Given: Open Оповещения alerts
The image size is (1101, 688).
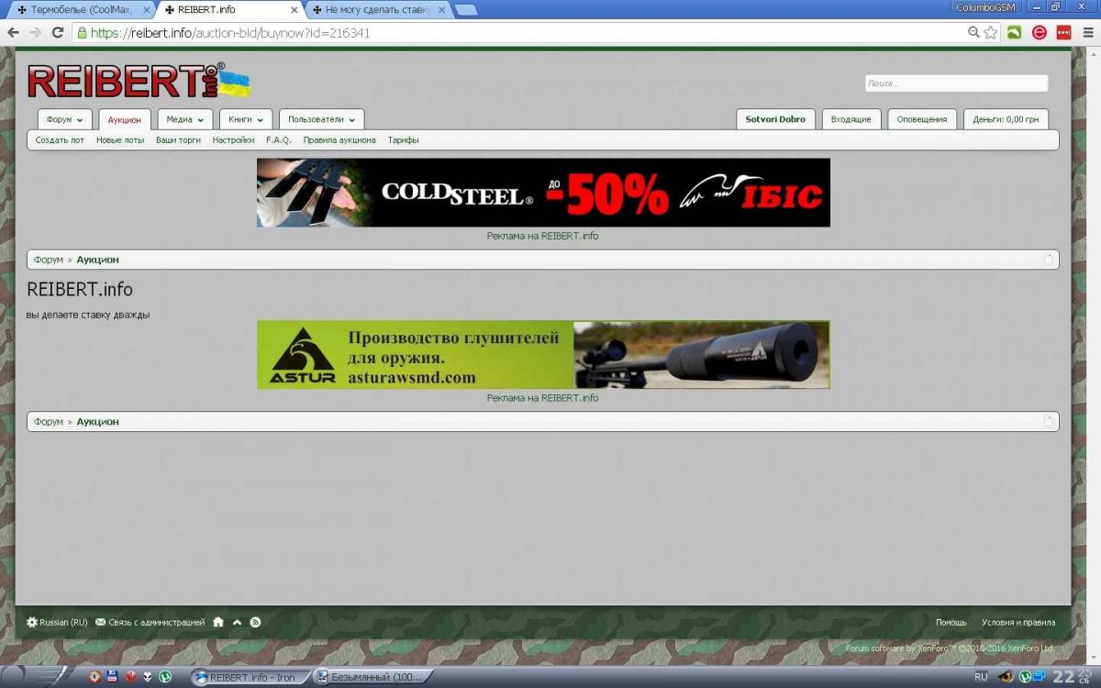Looking at the screenshot, I should pos(922,119).
